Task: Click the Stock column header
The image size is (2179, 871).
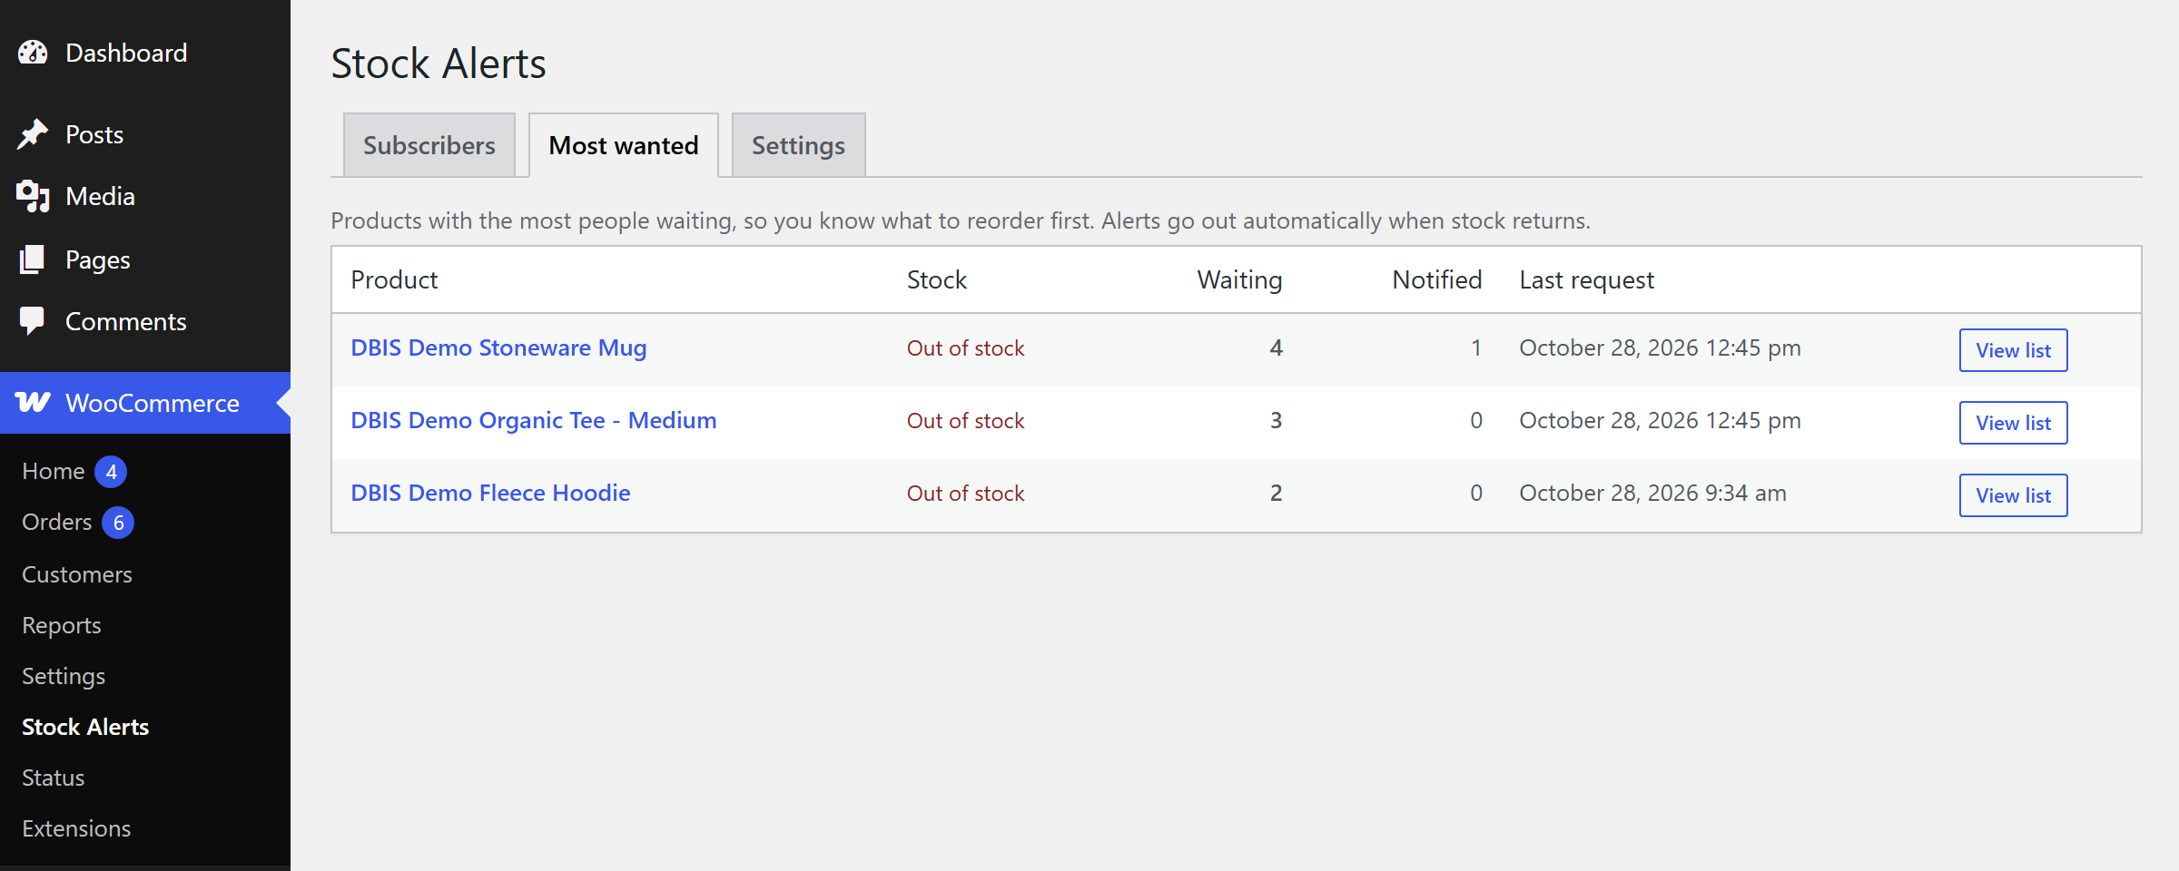Action: (x=937, y=279)
